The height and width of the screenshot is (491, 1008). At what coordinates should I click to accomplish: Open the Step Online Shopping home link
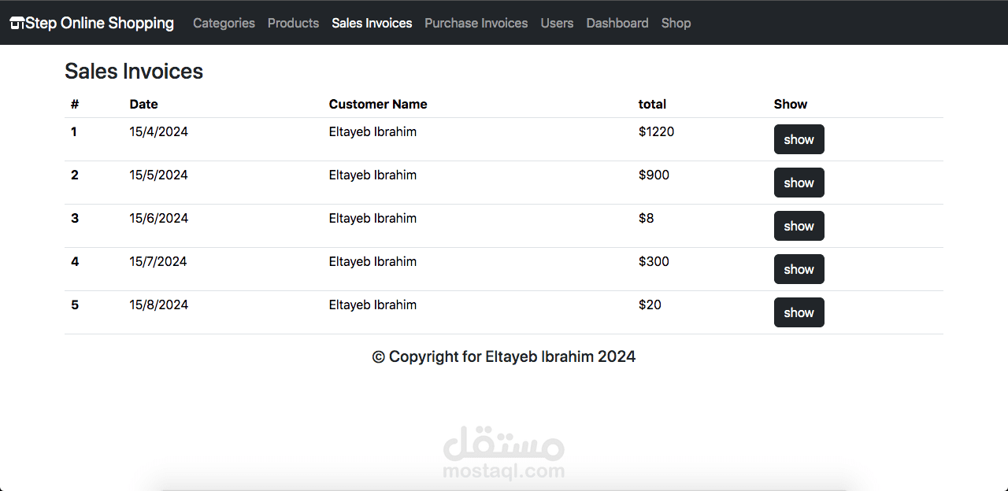(x=100, y=24)
